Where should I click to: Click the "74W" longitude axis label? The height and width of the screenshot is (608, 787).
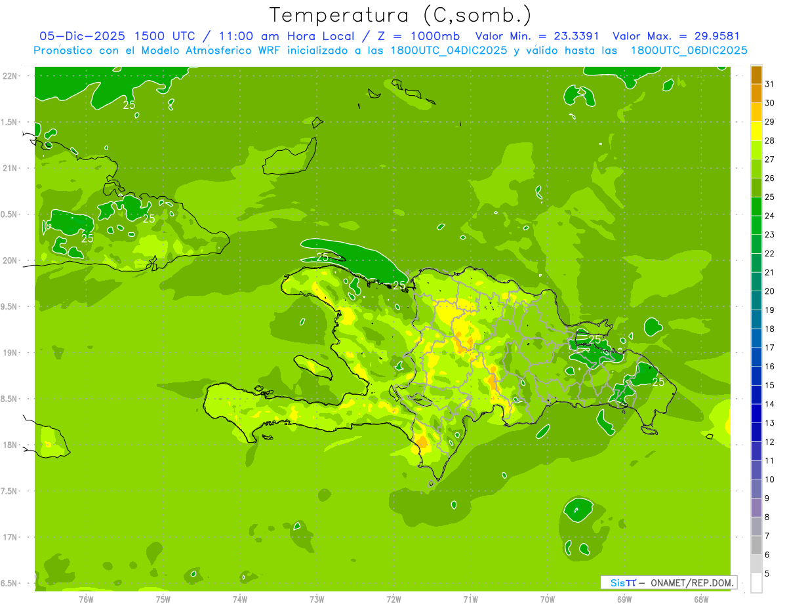(x=240, y=599)
